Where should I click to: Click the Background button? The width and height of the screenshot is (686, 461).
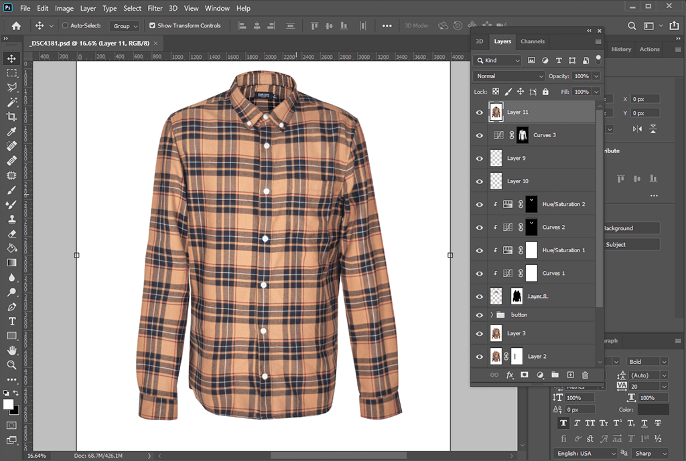tap(631, 228)
